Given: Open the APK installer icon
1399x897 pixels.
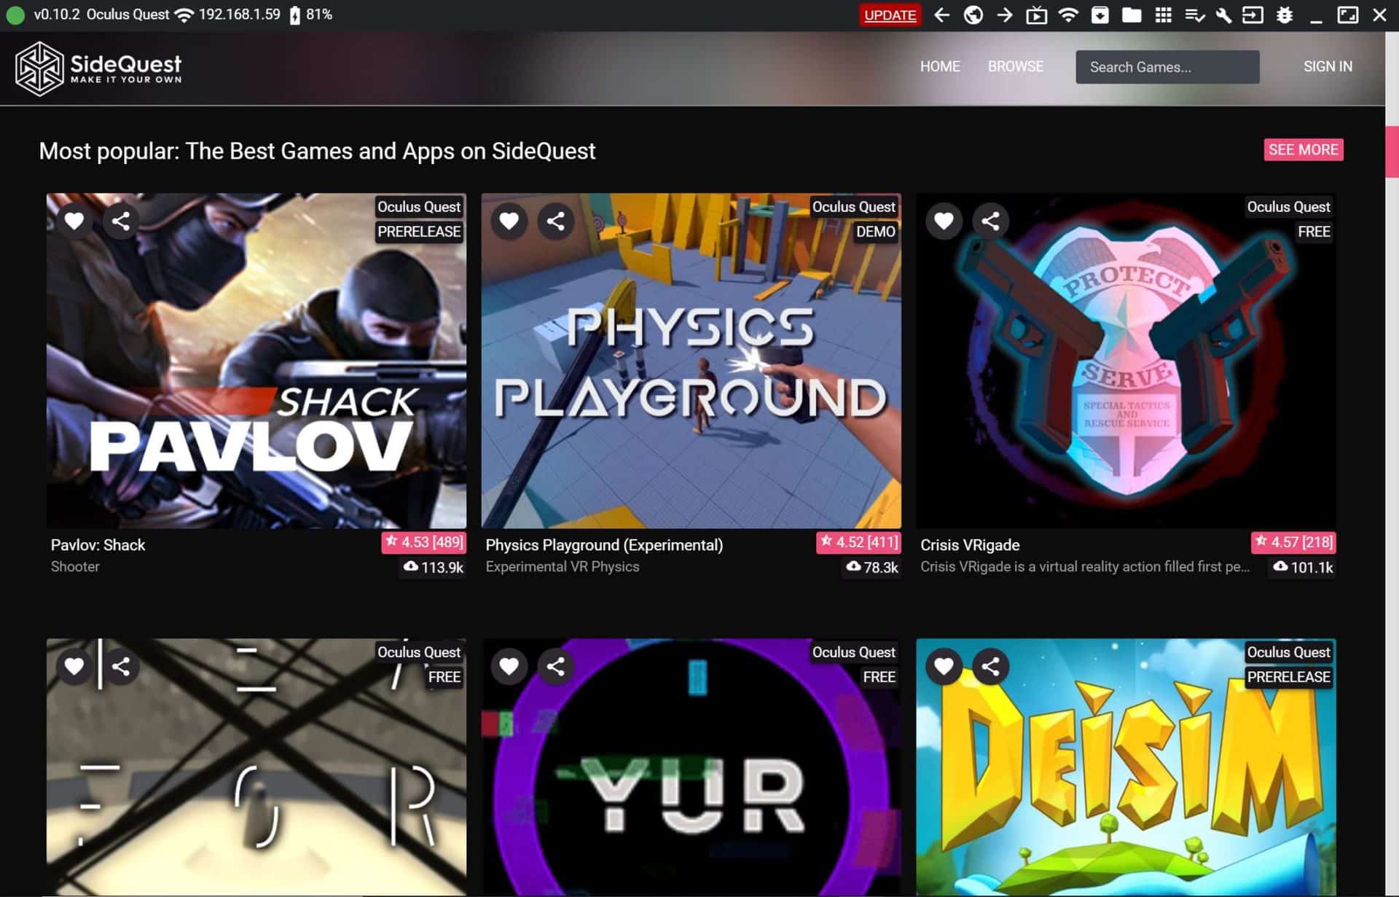Looking at the screenshot, I should point(1100,15).
